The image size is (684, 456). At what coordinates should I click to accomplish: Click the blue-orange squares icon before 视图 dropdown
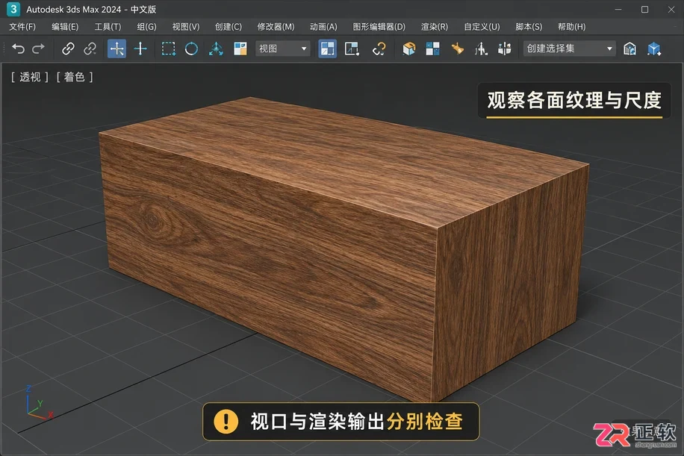[240, 49]
